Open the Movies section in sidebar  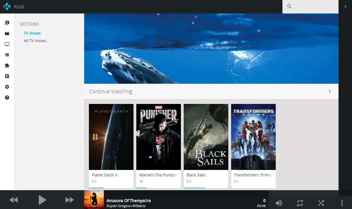coord(7,33)
